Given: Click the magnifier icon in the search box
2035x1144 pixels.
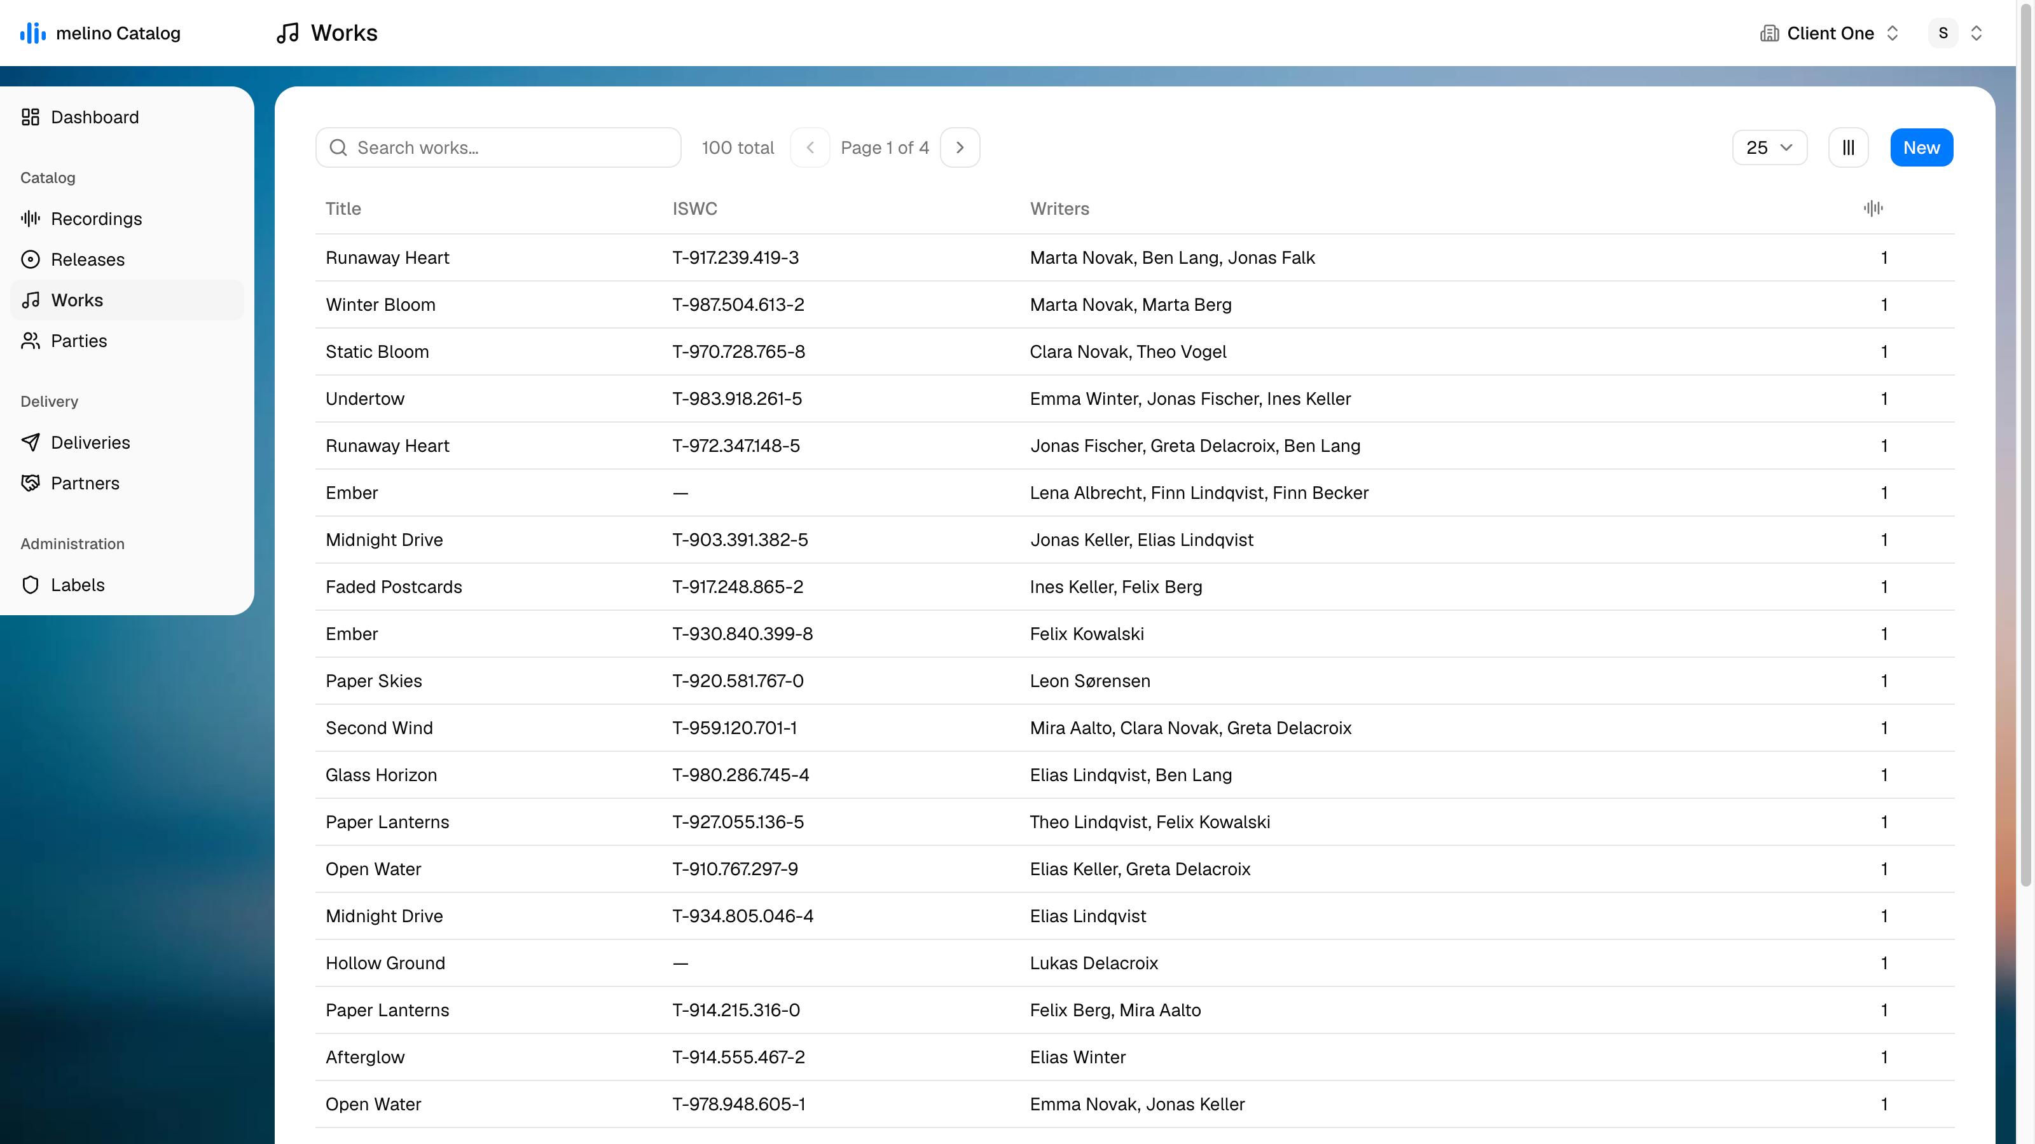Looking at the screenshot, I should coord(338,147).
